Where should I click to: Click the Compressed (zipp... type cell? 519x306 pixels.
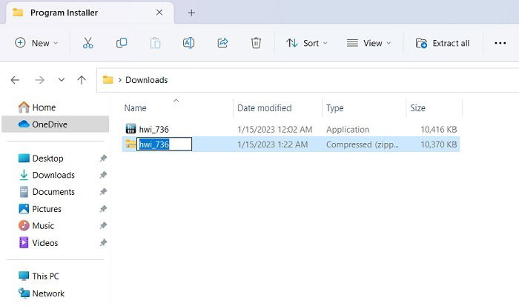[363, 144]
